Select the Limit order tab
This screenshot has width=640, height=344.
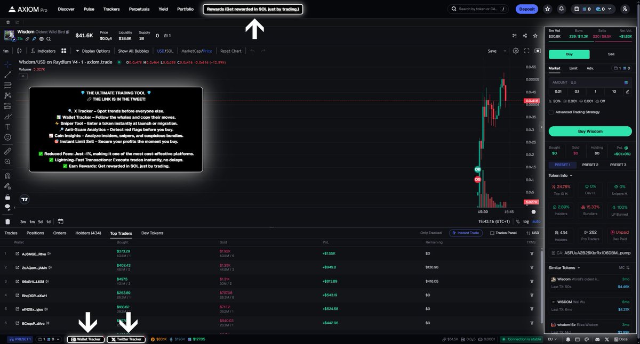[573, 68]
